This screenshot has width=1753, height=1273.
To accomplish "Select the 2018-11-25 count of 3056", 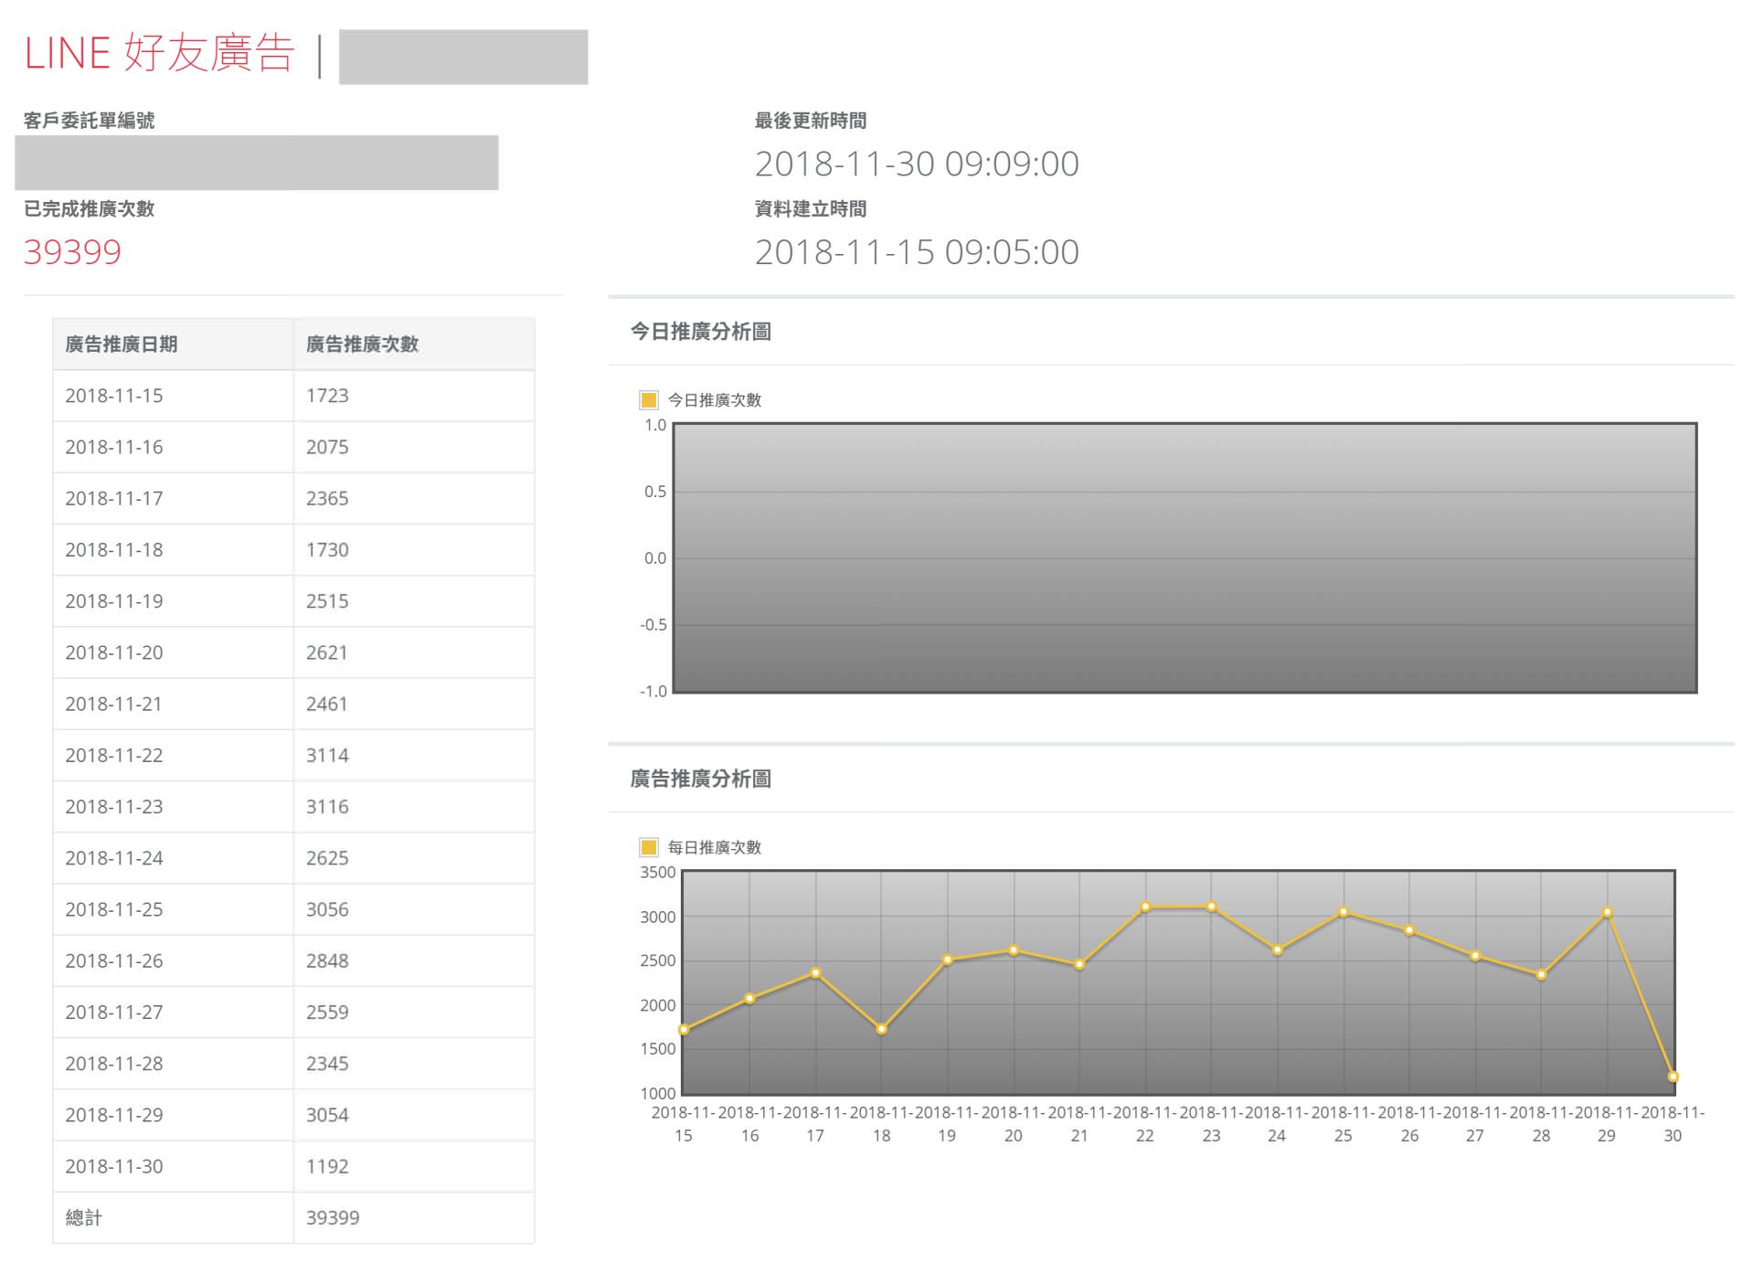I will click(x=326, y=908).
